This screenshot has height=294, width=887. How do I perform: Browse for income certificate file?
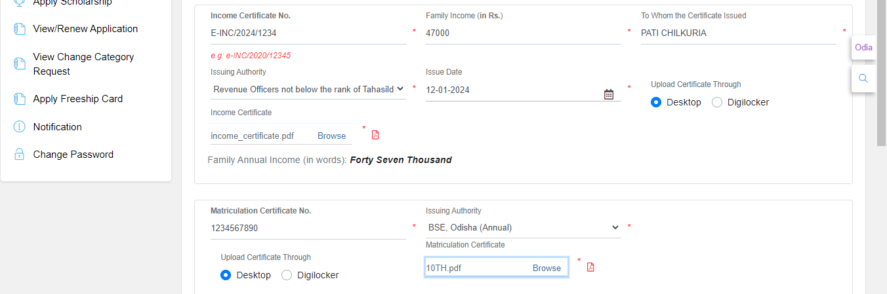(x=331, y=136)
